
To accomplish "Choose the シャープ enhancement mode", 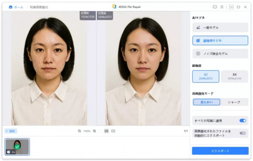I will pos(234,102).
